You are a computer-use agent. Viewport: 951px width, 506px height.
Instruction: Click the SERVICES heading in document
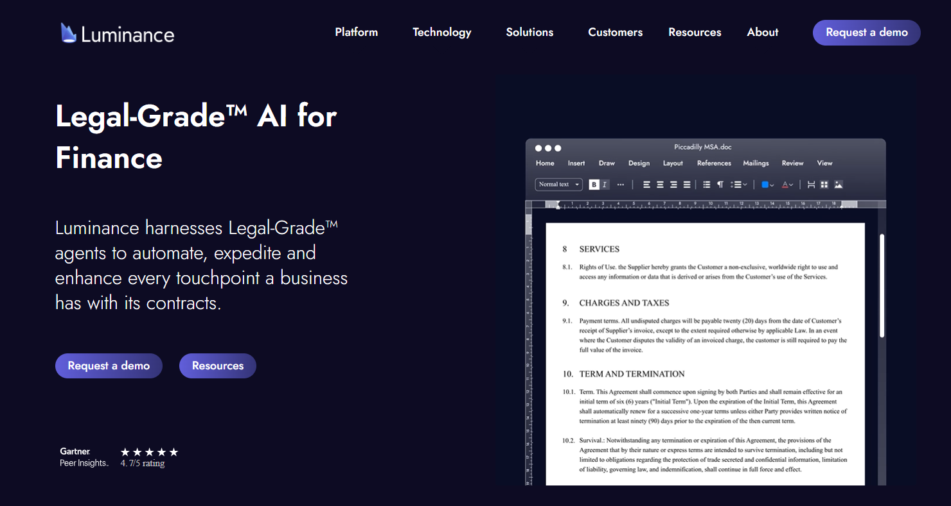point(599,249)
